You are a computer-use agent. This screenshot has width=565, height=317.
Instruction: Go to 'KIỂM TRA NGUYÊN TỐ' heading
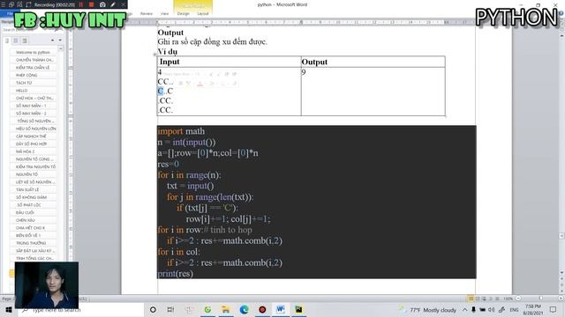pyautogui.click(x=33, y=166)
